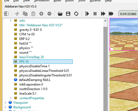Click the Paste clipboard icon
This screenshot has width=138, height=111.
pyautogui.click(x=33, y=14)
